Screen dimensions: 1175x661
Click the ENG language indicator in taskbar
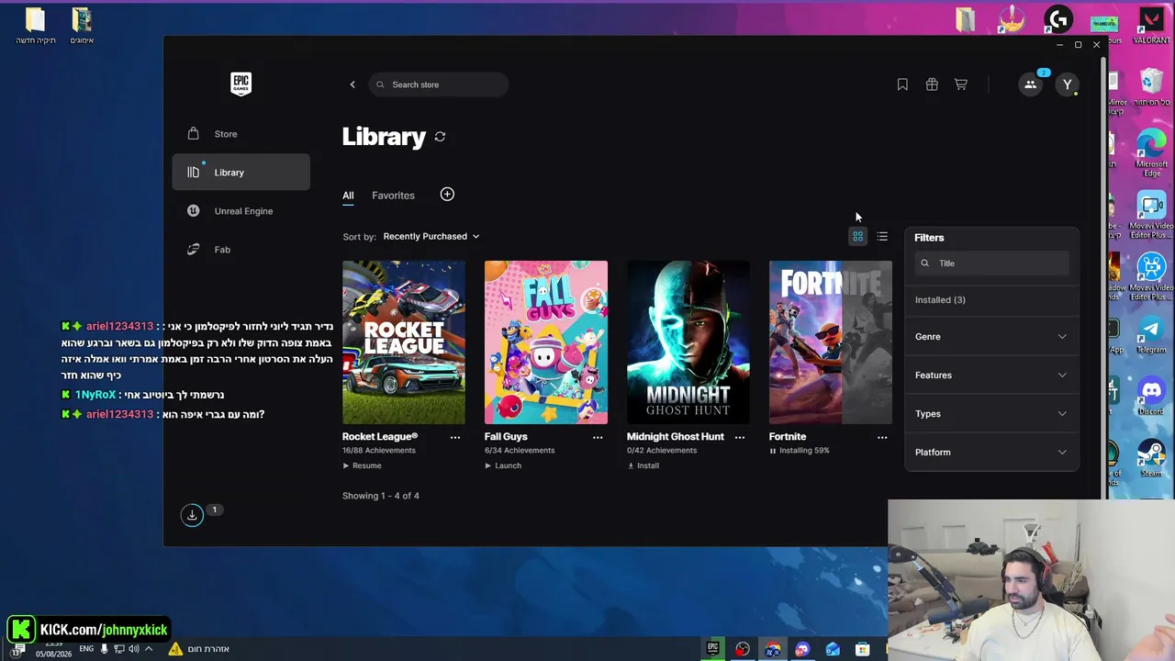pos(86,649)
